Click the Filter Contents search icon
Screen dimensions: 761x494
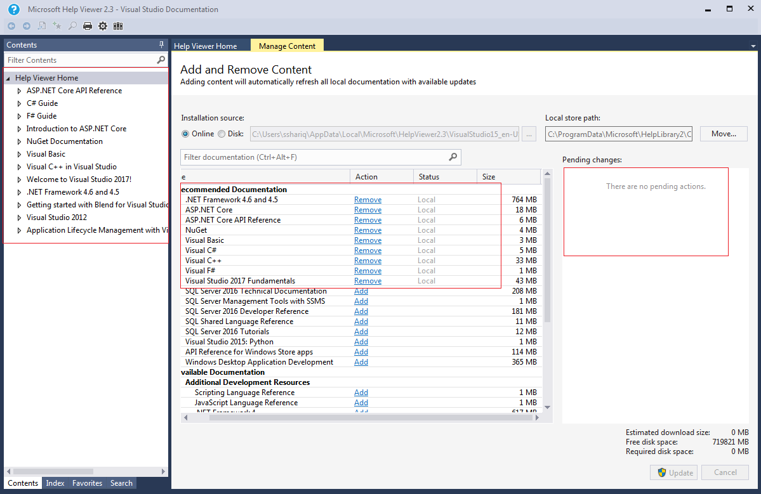click(x=161, y=60)
